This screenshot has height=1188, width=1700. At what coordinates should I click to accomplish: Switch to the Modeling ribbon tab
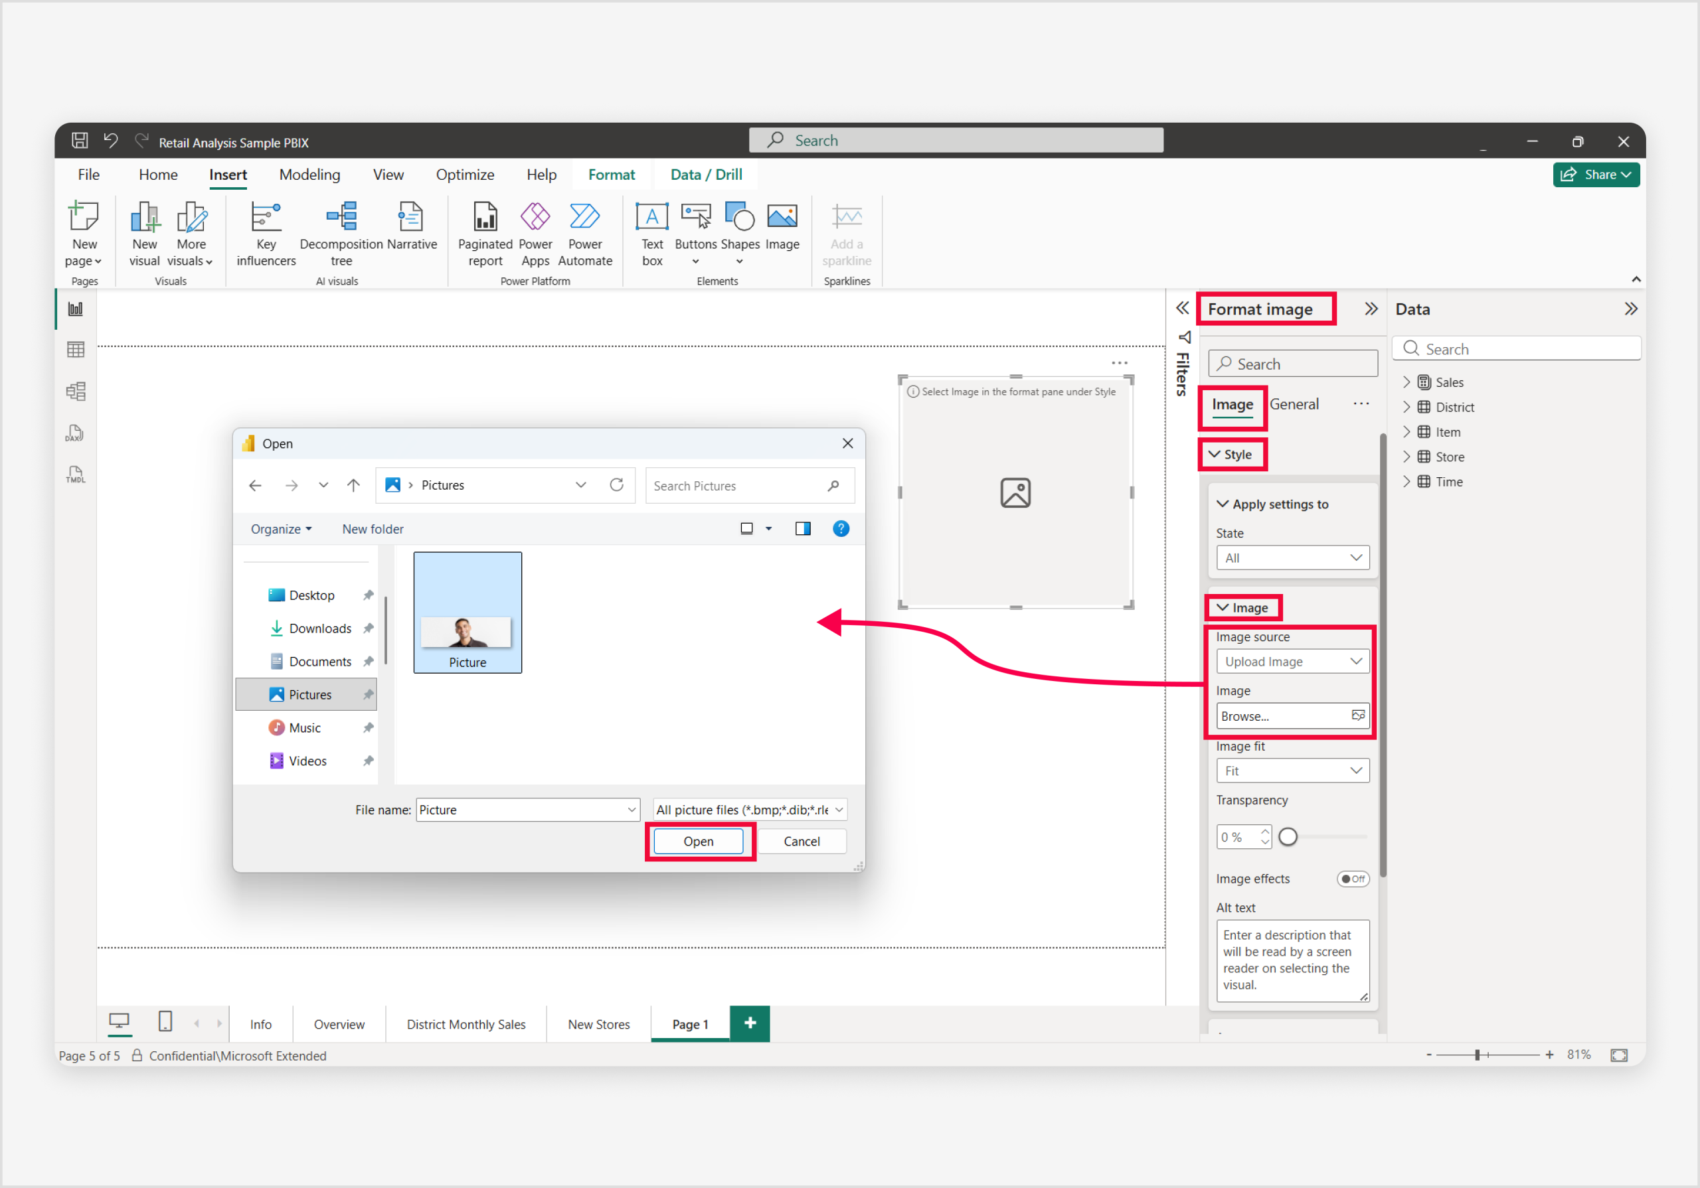(309, 175)
